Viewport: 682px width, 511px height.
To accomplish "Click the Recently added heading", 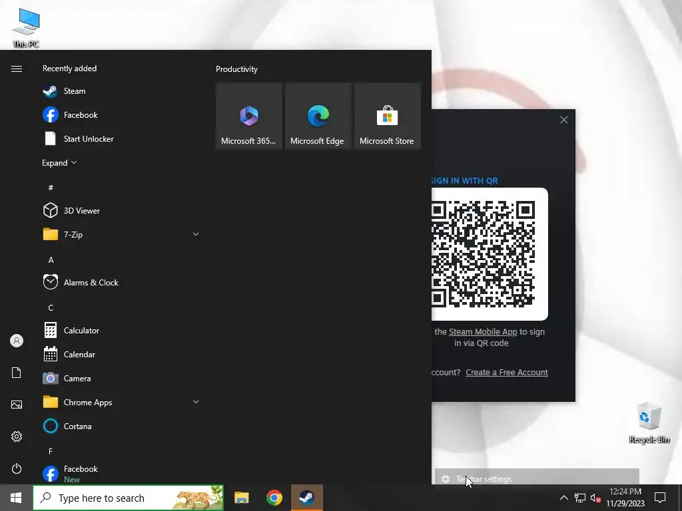I will (69, 69).
